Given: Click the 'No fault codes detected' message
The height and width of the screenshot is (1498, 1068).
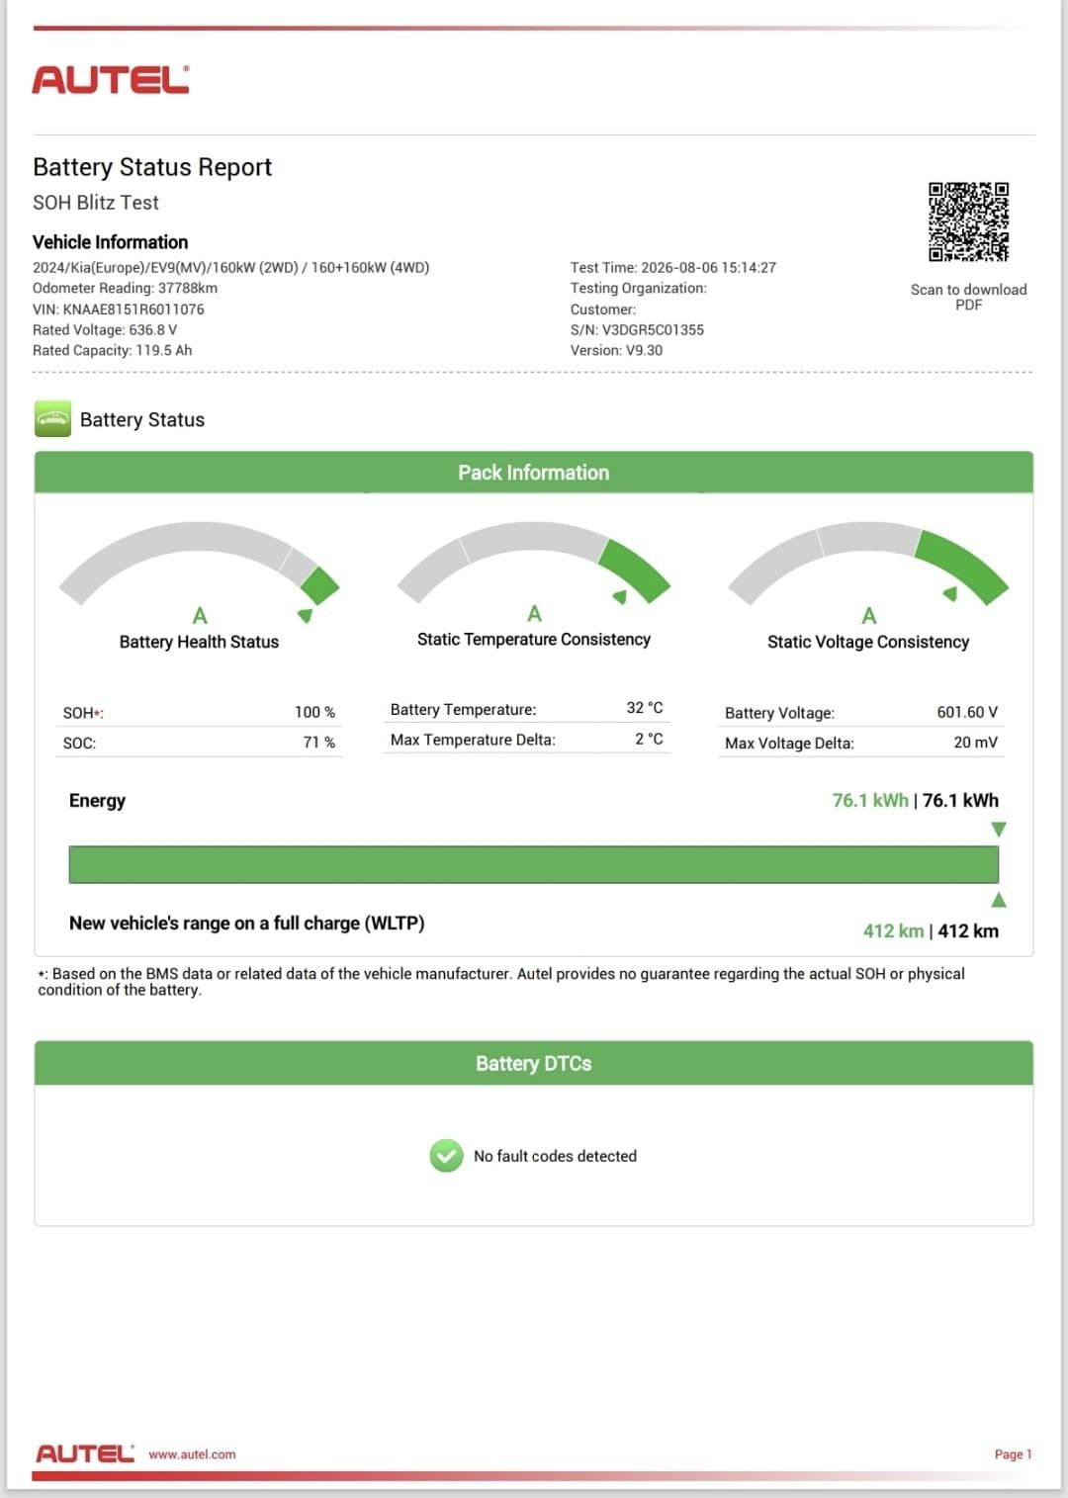Looking at the screenshot, I should (555, 1156).
